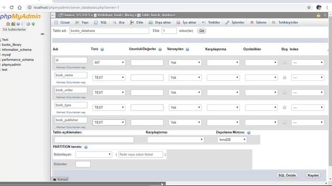
Task: Open the Chrome three-dot menu
Action: tap(327, 7)
